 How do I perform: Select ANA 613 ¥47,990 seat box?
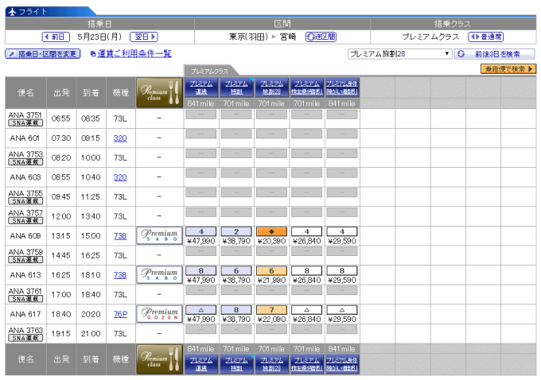pos(201,270)
